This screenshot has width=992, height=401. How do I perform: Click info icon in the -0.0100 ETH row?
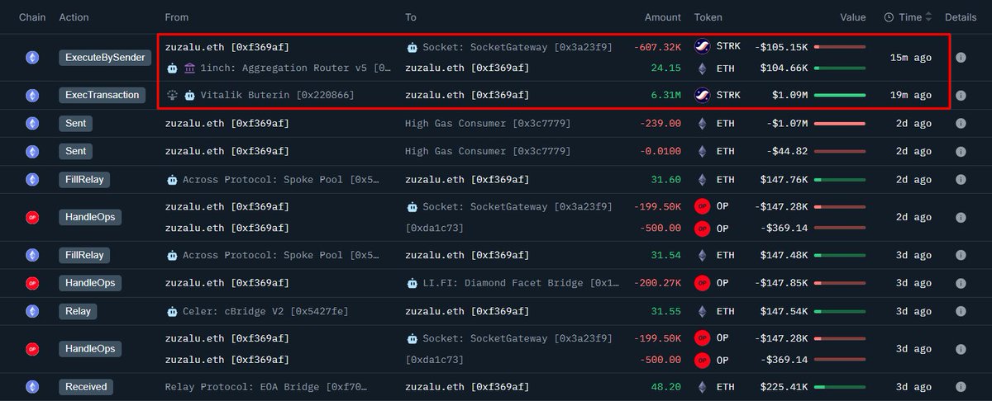click(961, 152)
